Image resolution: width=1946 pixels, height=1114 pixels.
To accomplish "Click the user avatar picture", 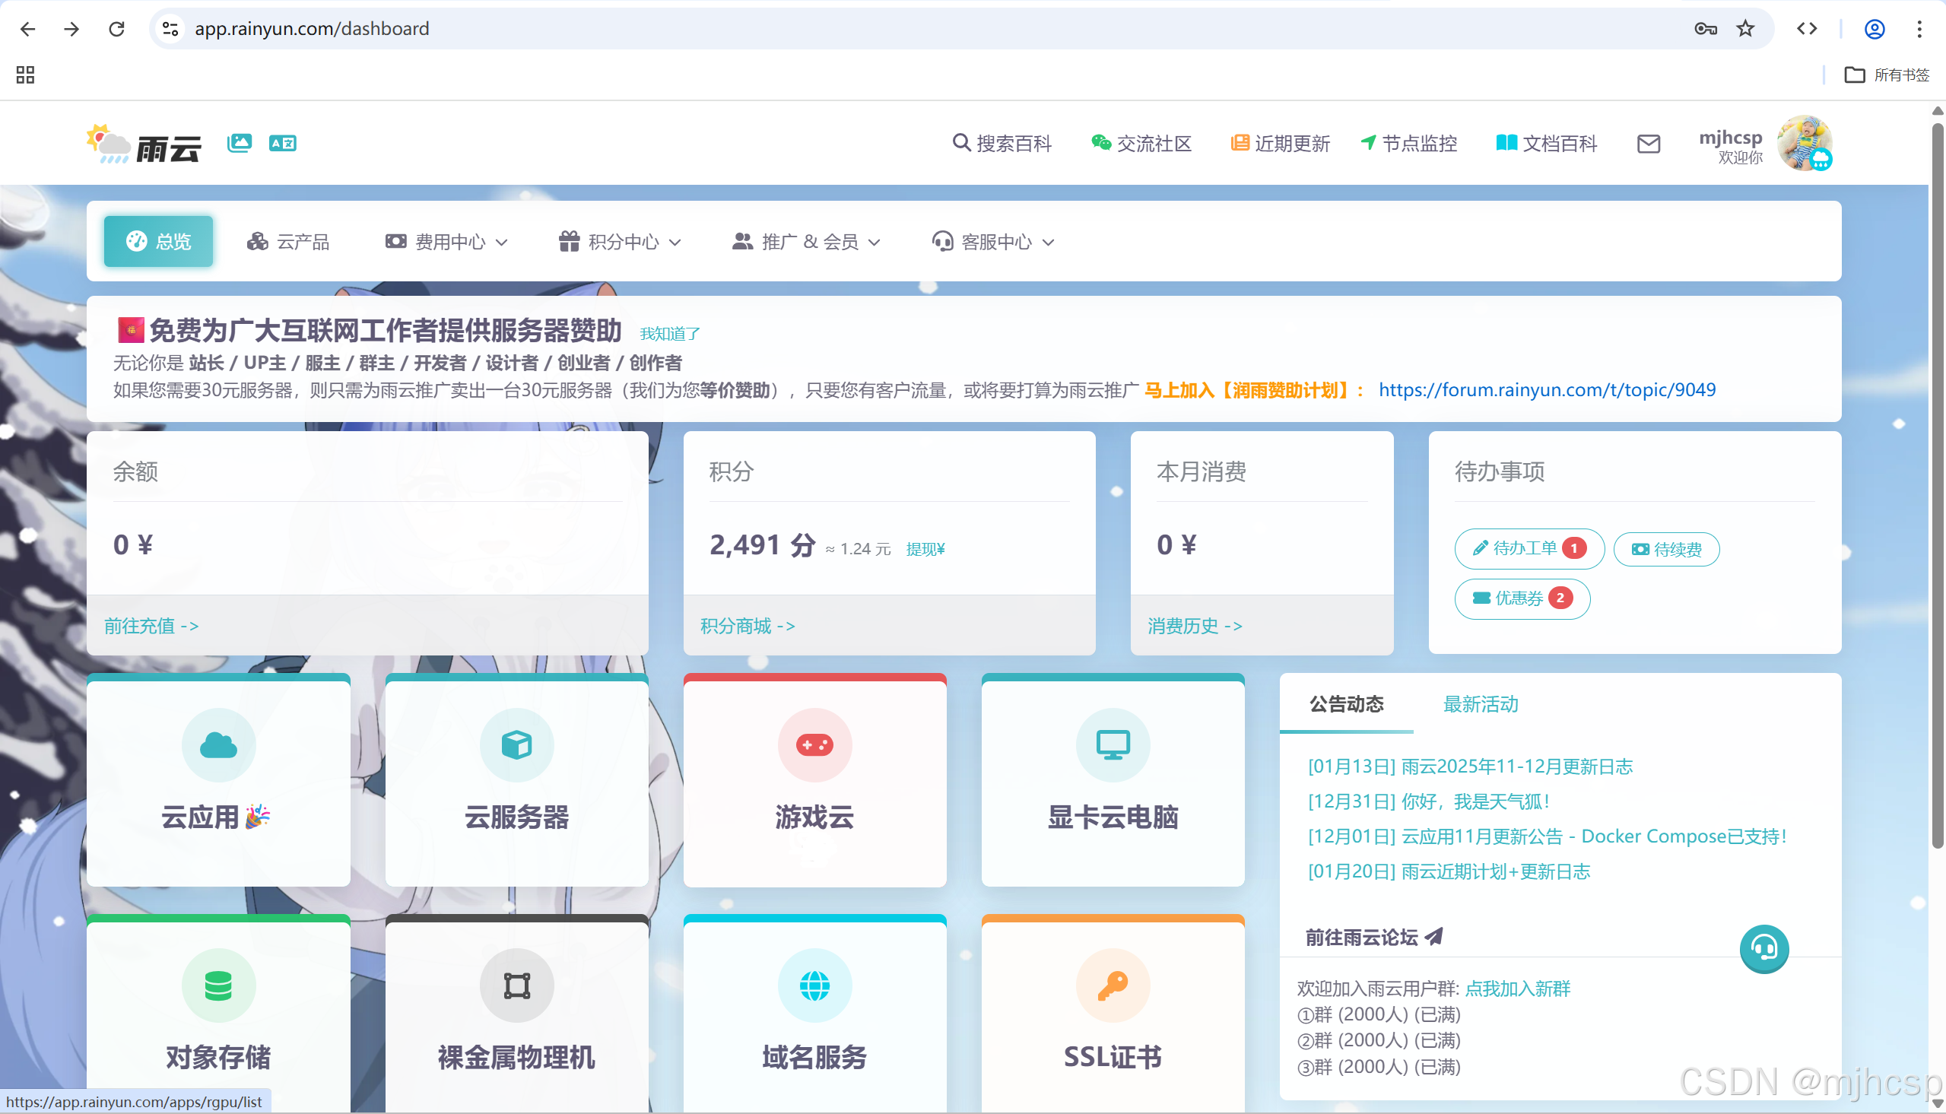I will 1804,143.
